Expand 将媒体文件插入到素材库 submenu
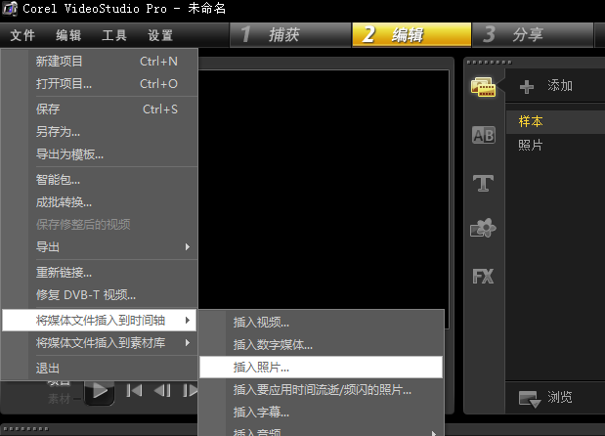This screenshot has height=436, width=605. pyautogui.click(x=100, y=342)
